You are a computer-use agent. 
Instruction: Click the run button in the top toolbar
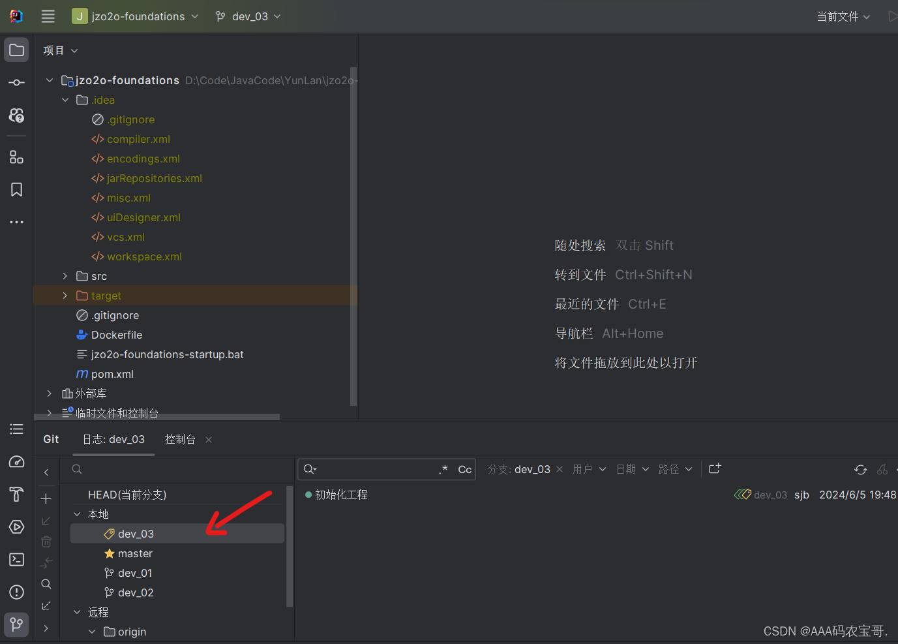pos(892,16)
